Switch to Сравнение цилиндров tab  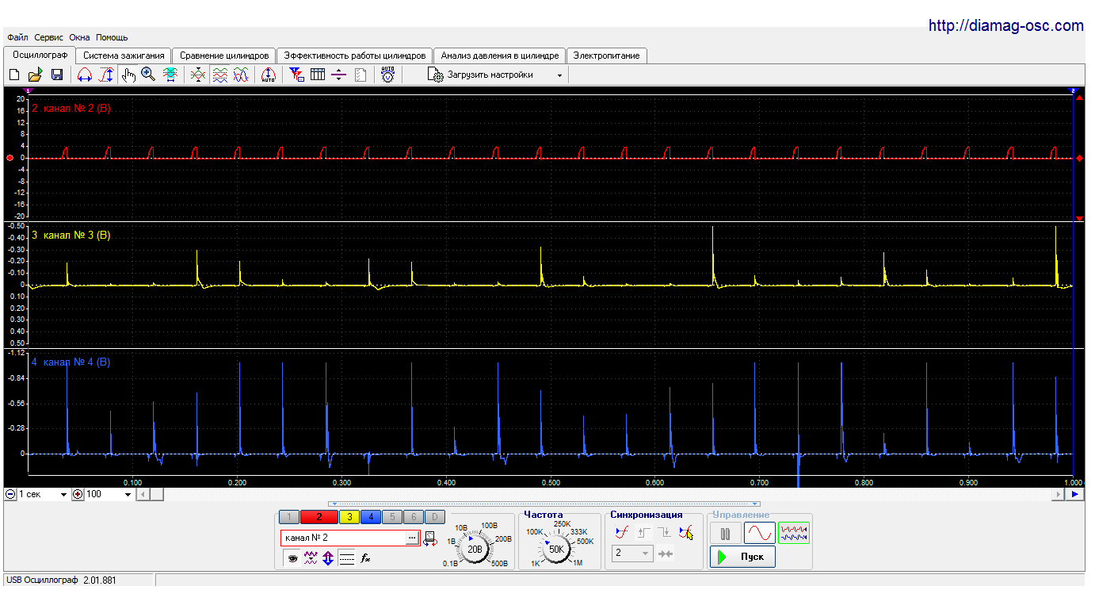point(224,56)
